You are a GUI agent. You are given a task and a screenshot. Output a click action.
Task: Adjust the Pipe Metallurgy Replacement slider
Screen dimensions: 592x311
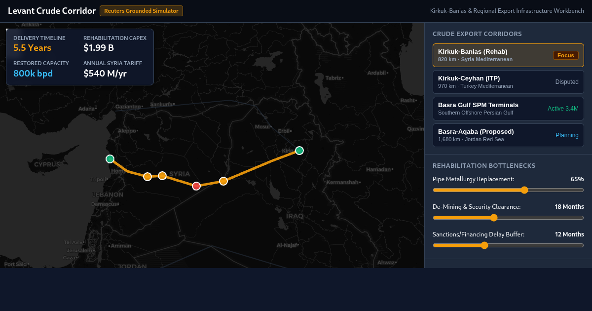508,190
